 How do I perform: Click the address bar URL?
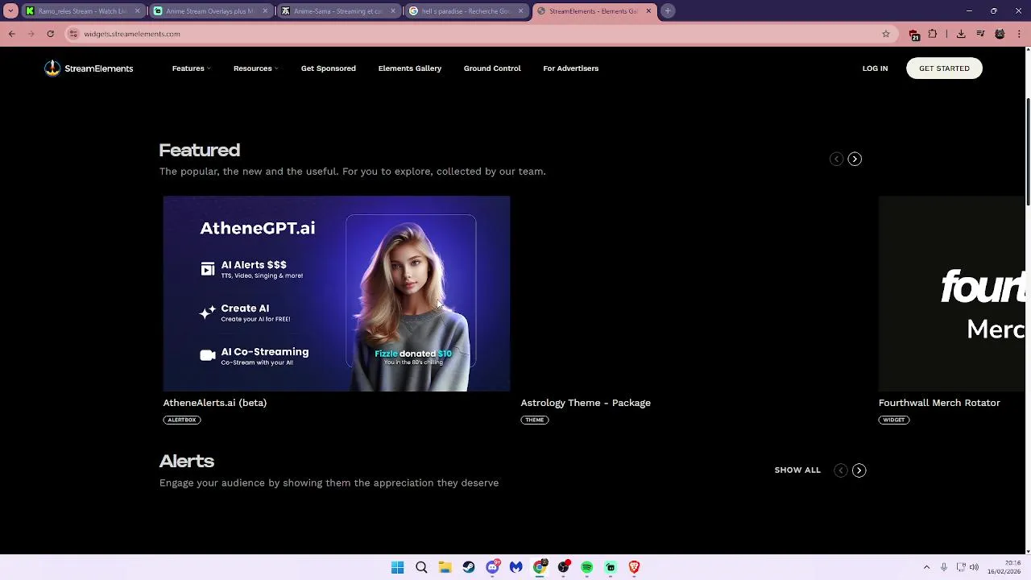point(132,34)
